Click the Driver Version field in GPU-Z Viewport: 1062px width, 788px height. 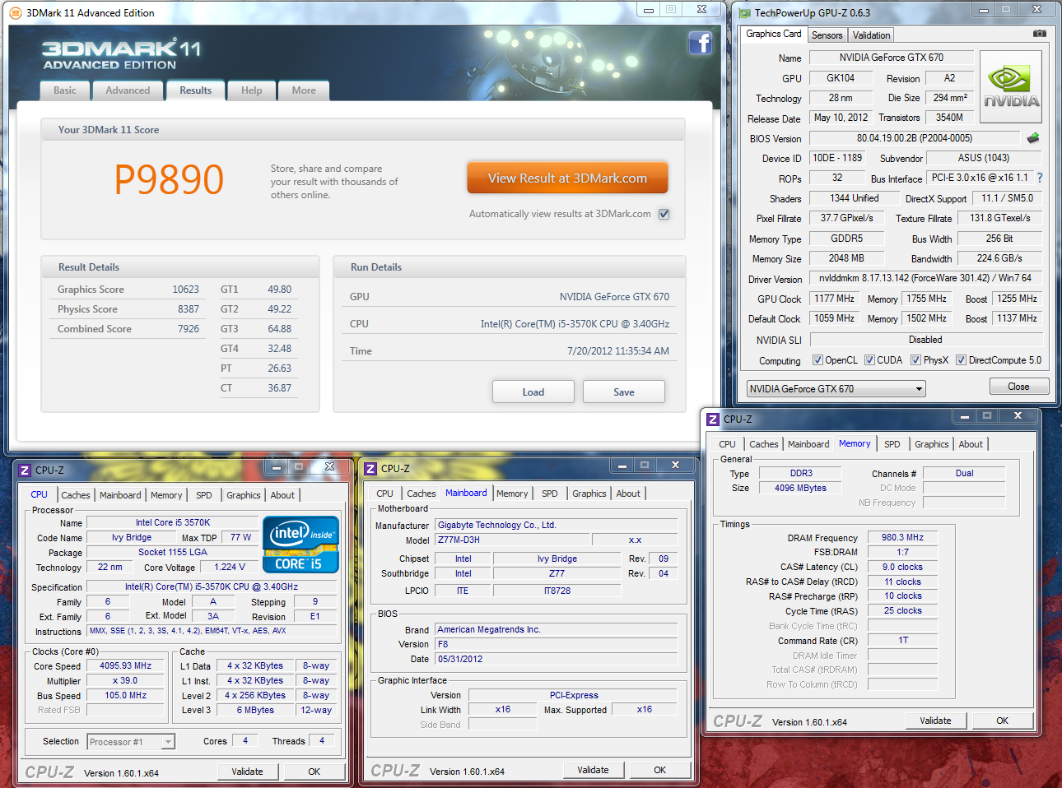925,278
